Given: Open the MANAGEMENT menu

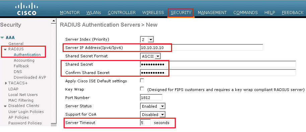Looking at the screenshot, I should (212, 13).
